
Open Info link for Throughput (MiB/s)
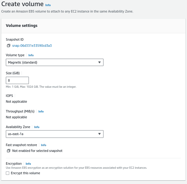click(x=41, y=112)
